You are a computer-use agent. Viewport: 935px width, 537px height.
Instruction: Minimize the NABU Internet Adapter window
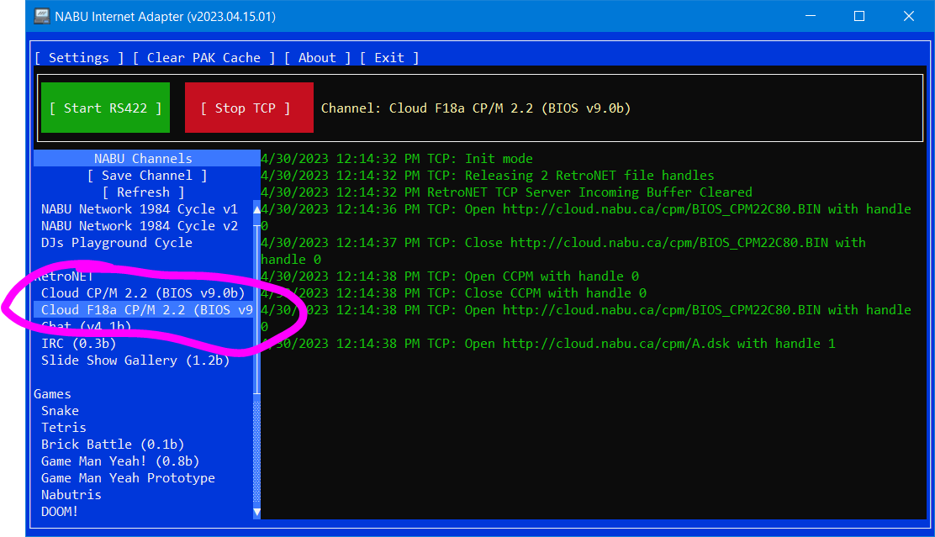point(811,16)
